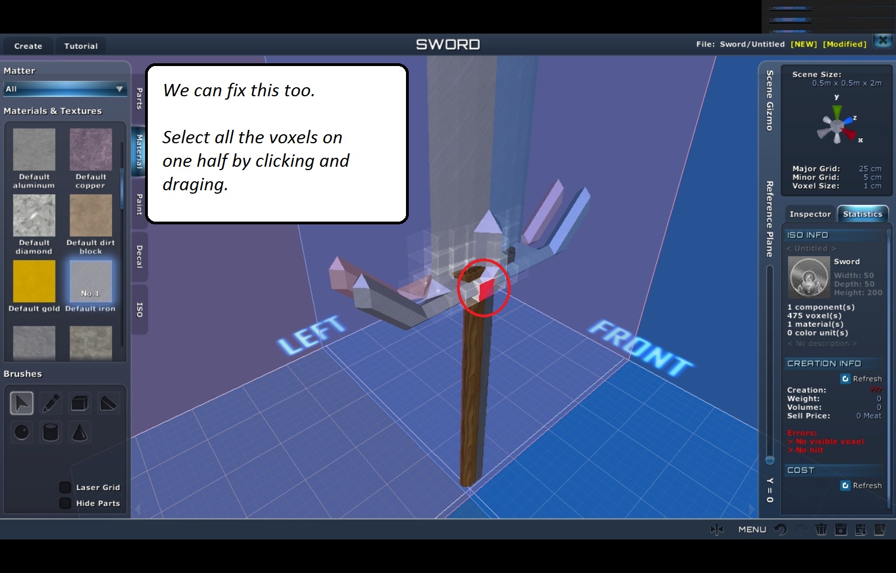Click the reference plane height slider handle

pos(770,461)
